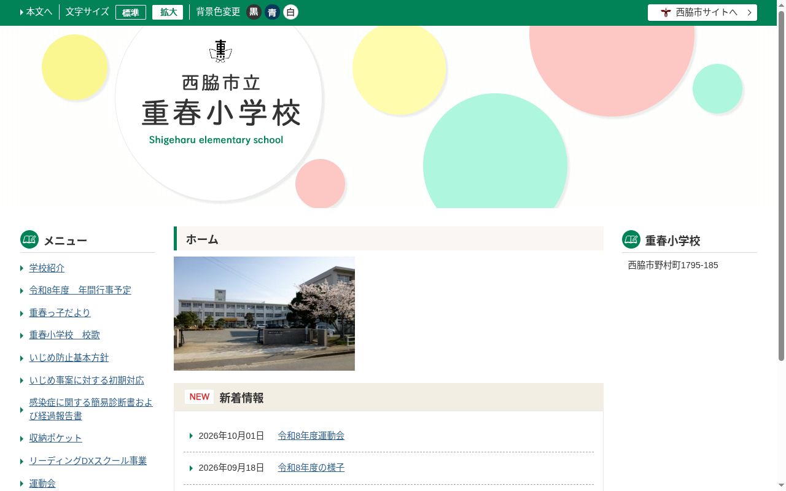Open 重春っ子だより menu item
Screen dimensions: 786x491
[60, 313]
